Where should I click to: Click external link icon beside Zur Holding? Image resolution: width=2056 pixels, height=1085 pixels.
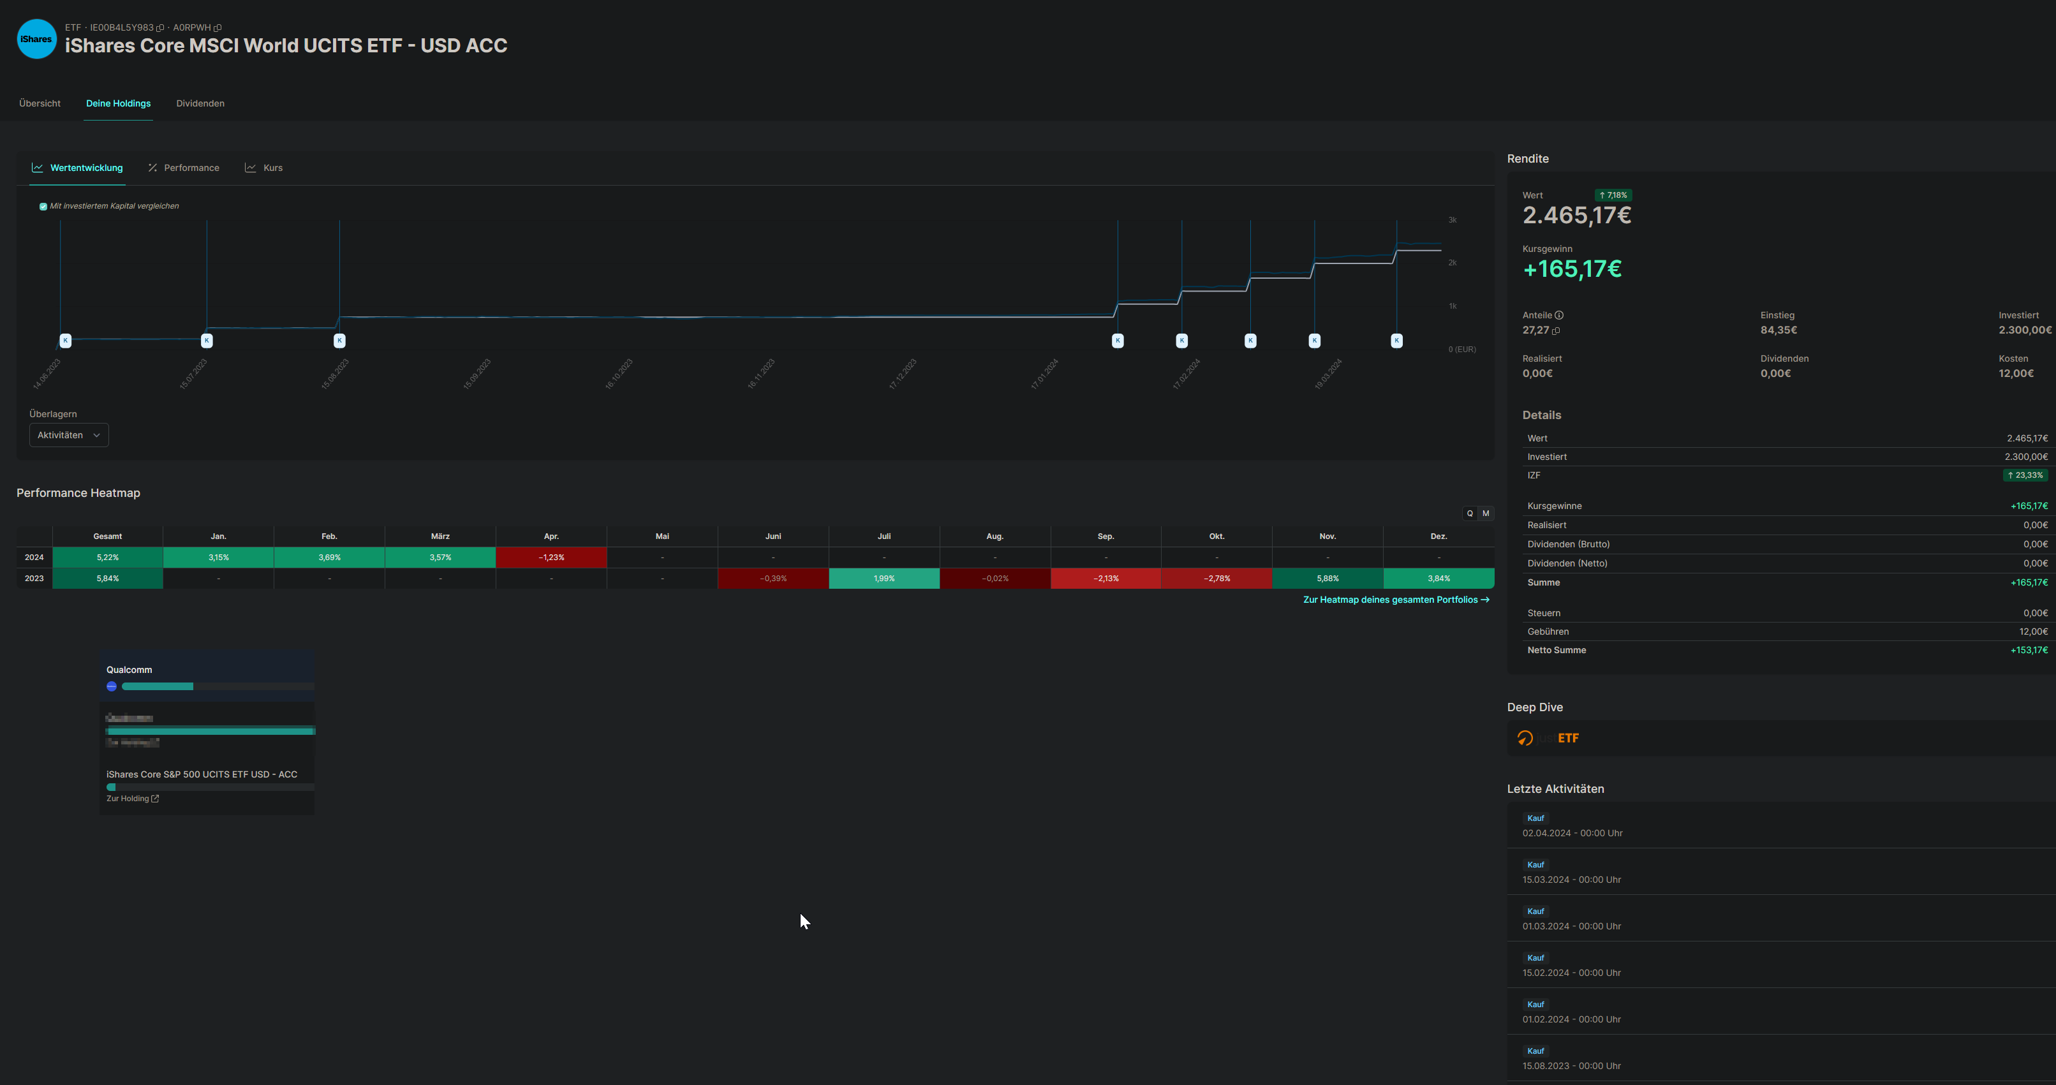tap(155, 799)
